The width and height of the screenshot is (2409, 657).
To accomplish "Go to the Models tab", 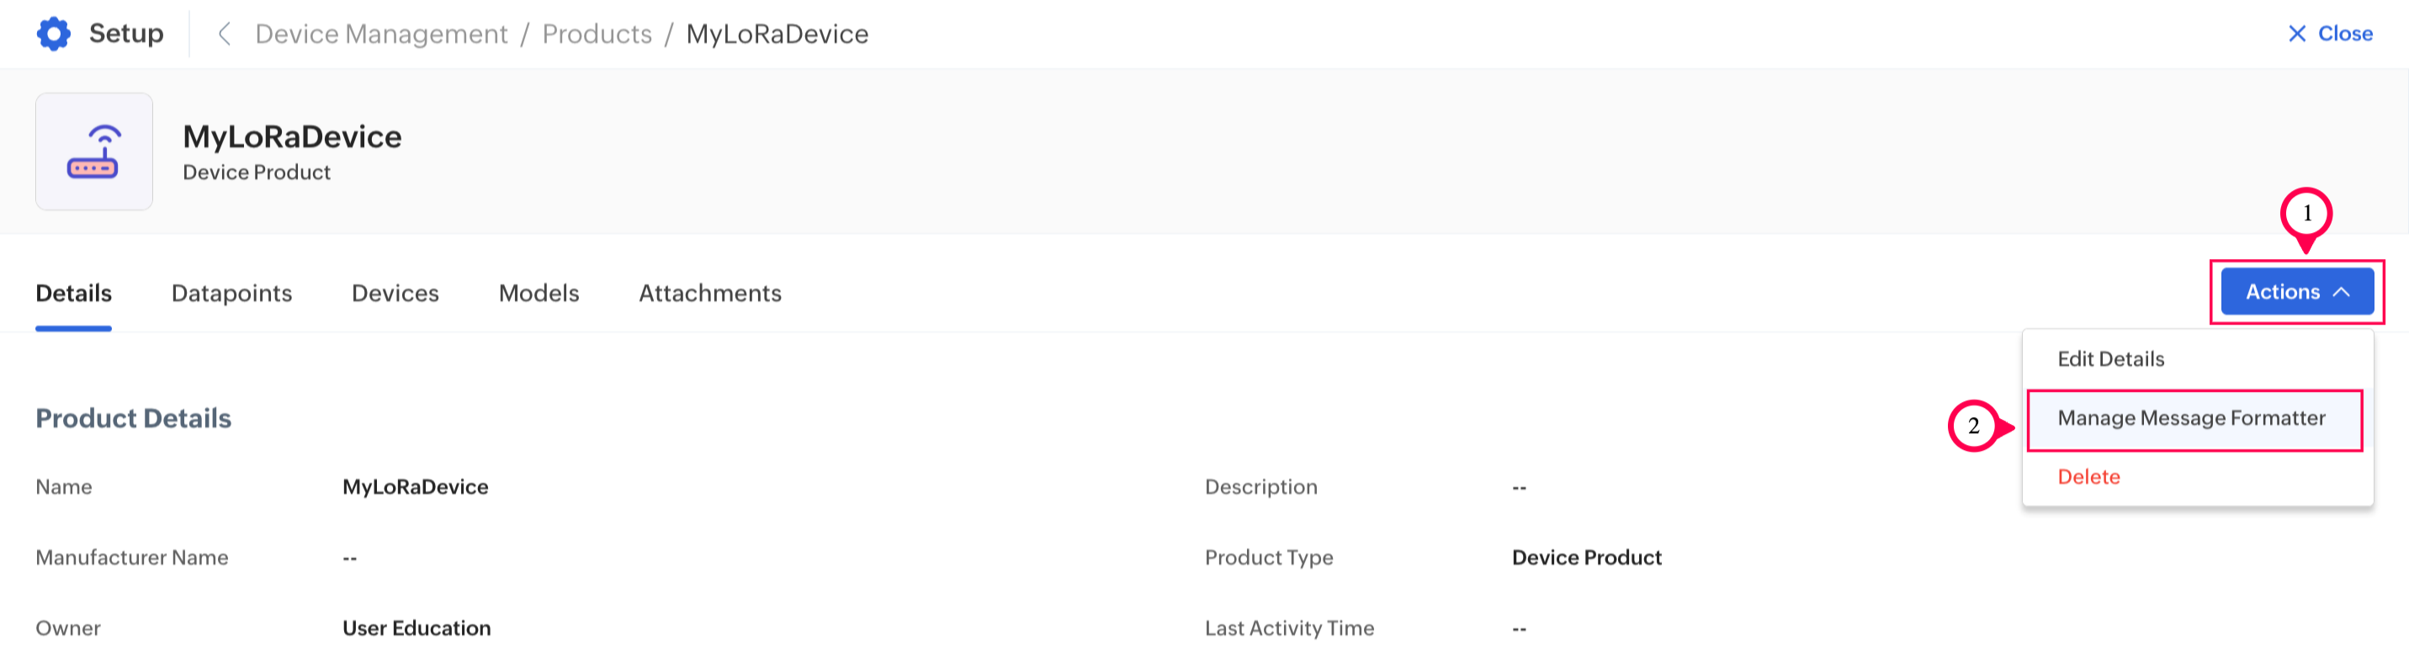I will click(x=539, y=294).
